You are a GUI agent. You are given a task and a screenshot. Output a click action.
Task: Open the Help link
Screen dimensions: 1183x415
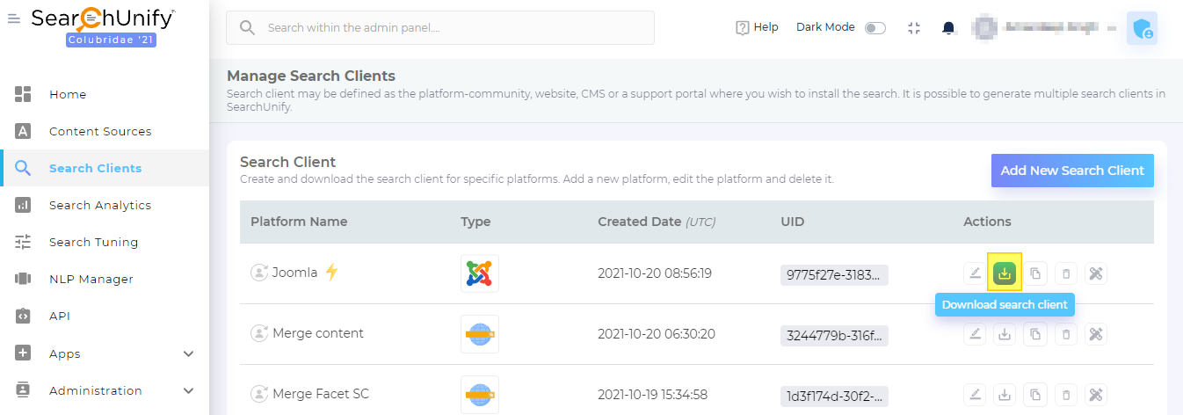coord(757,28)
